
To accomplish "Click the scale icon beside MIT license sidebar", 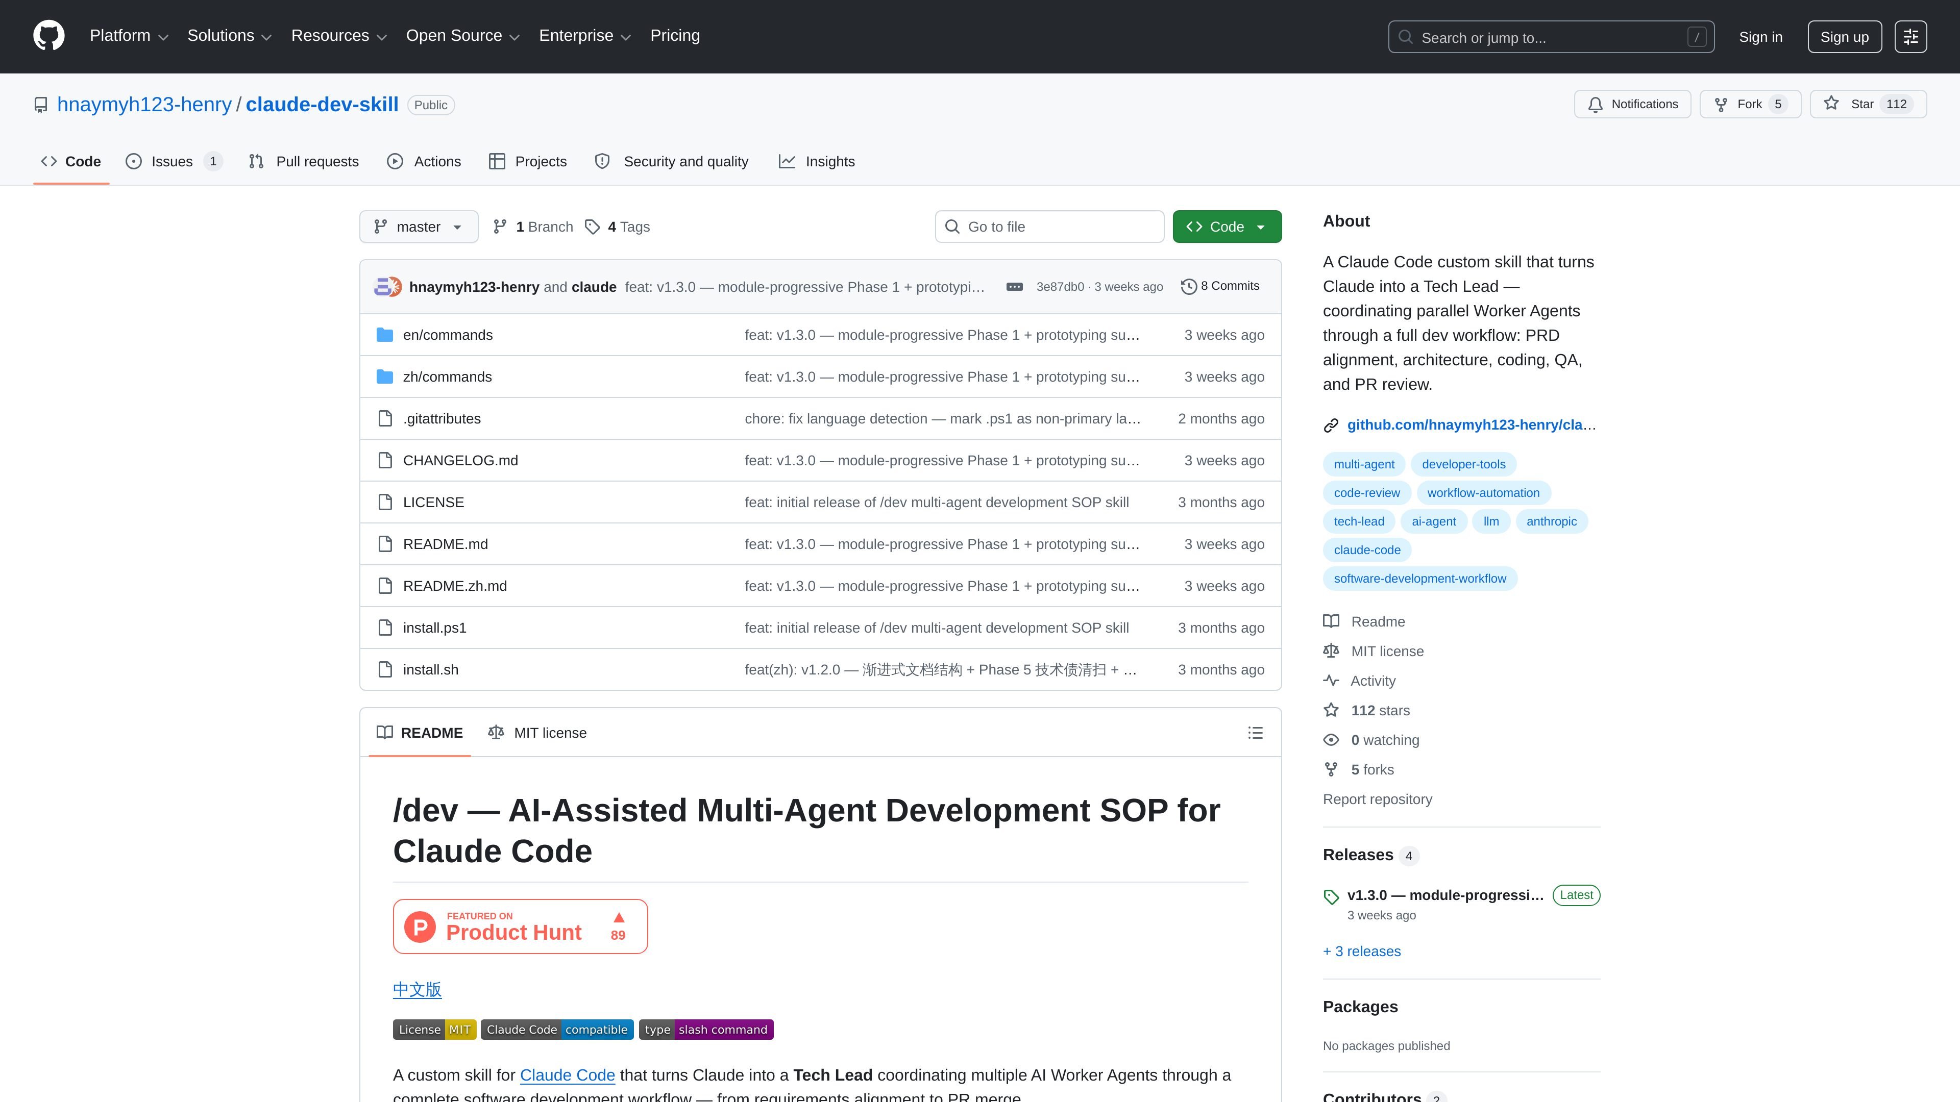I will pos(1331,651).
